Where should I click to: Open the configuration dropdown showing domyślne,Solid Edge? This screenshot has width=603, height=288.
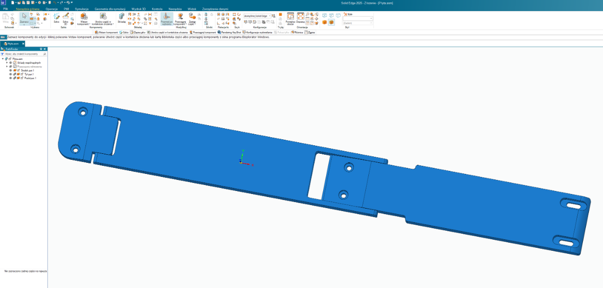pyautogui.click(x=257, y=16)
